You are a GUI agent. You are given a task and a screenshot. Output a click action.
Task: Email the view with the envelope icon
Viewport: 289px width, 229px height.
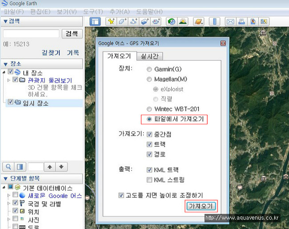[x=230, y=22]
